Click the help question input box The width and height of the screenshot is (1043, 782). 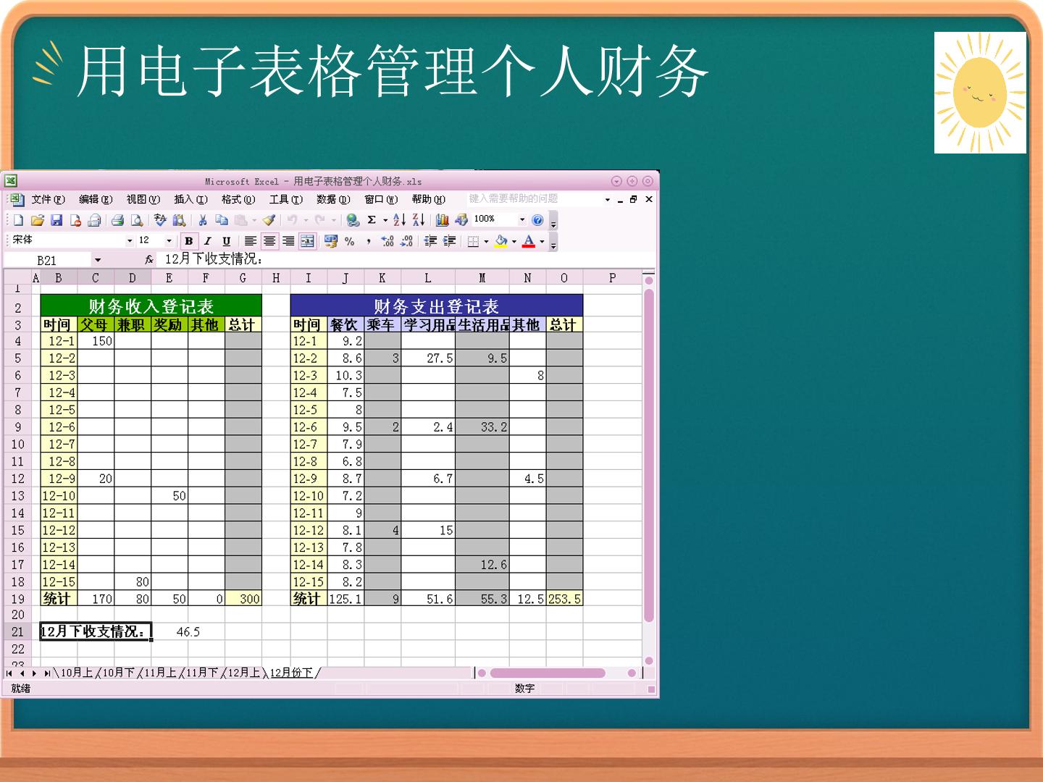534,199
